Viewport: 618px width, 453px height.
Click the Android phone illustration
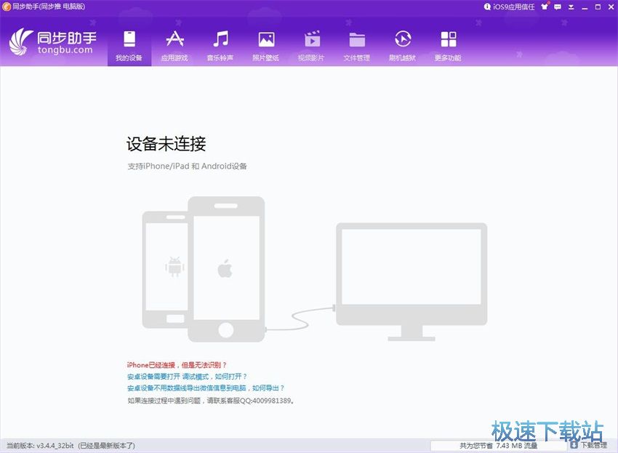coord(166,270)
